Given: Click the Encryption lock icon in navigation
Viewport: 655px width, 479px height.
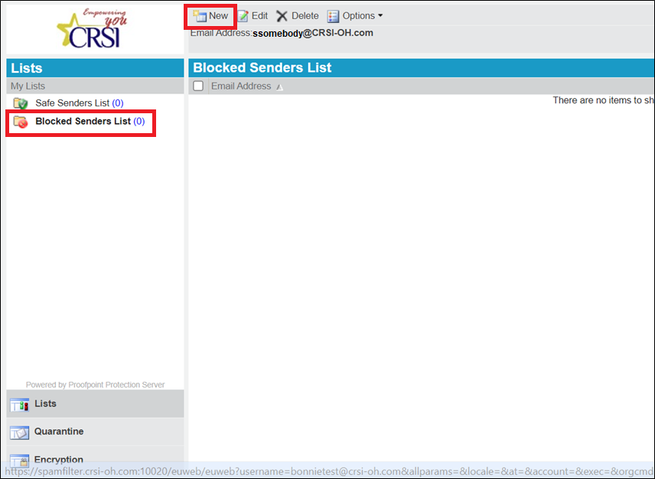Looking at the screenshot, I should point(19,459).
